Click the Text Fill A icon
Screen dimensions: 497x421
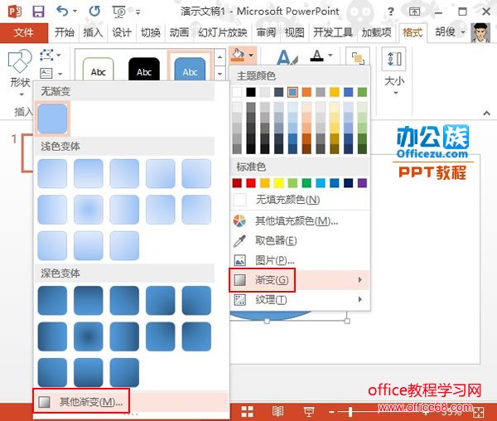[316, 56]
